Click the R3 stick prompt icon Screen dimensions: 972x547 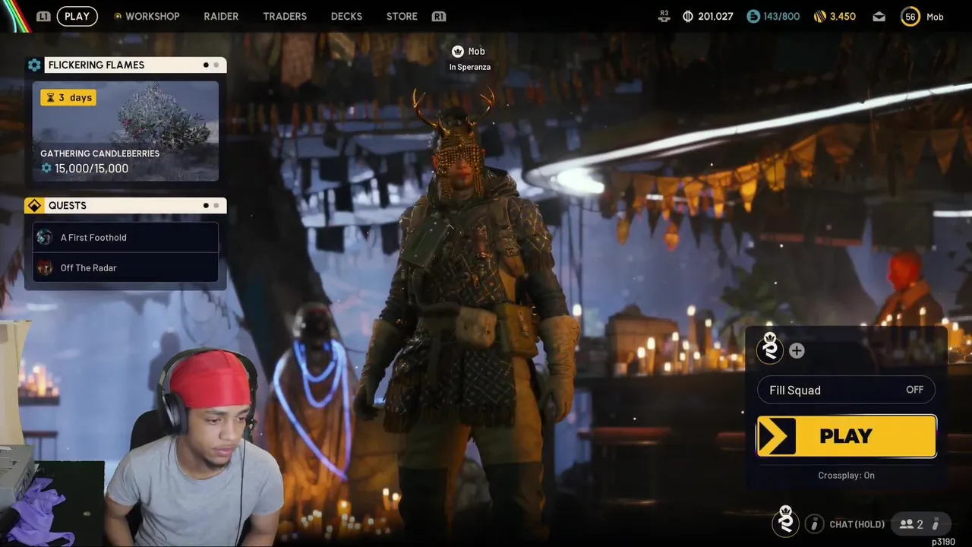pos(664,15)
